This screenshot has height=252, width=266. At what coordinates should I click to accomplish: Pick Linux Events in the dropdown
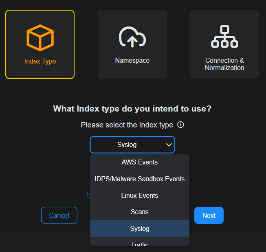coord(139,195)
